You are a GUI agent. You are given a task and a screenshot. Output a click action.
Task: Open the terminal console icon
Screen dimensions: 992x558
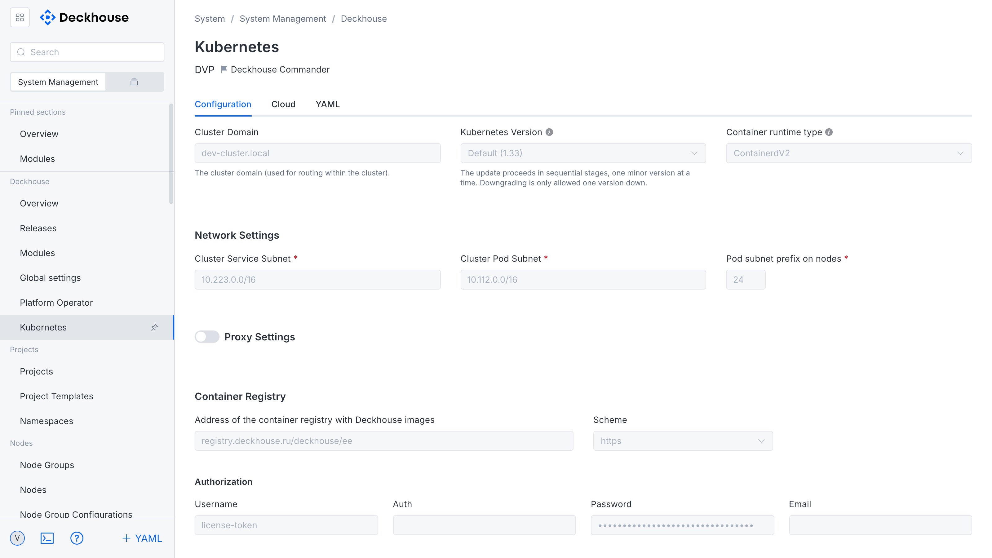coord(47,538)
